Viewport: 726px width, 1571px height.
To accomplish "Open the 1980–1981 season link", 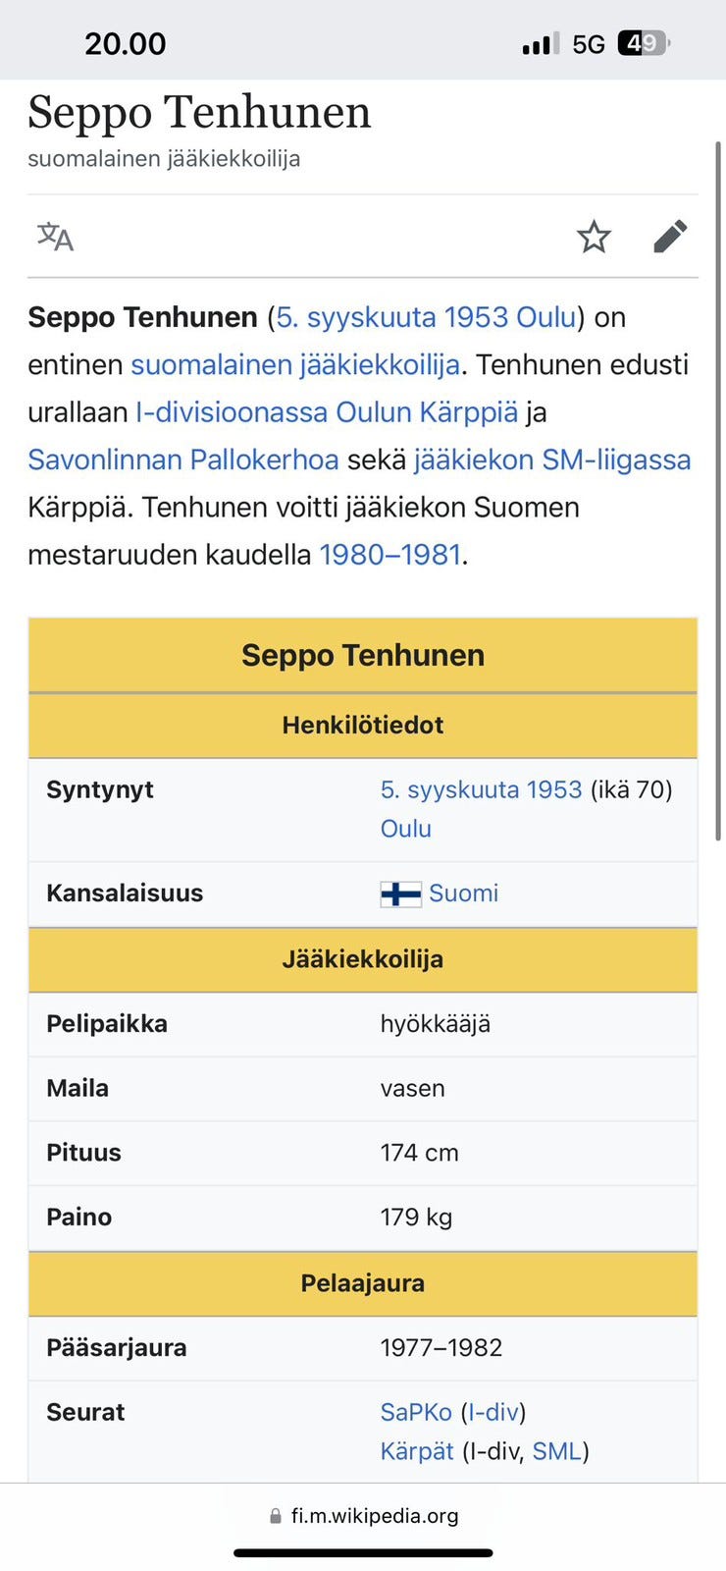I will point(389,555).
